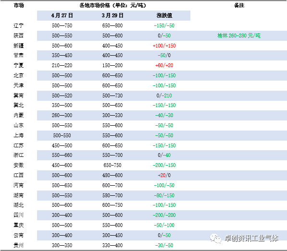Select the 贵州 row label
Screen dimensions: 287x251
point(18,245)
